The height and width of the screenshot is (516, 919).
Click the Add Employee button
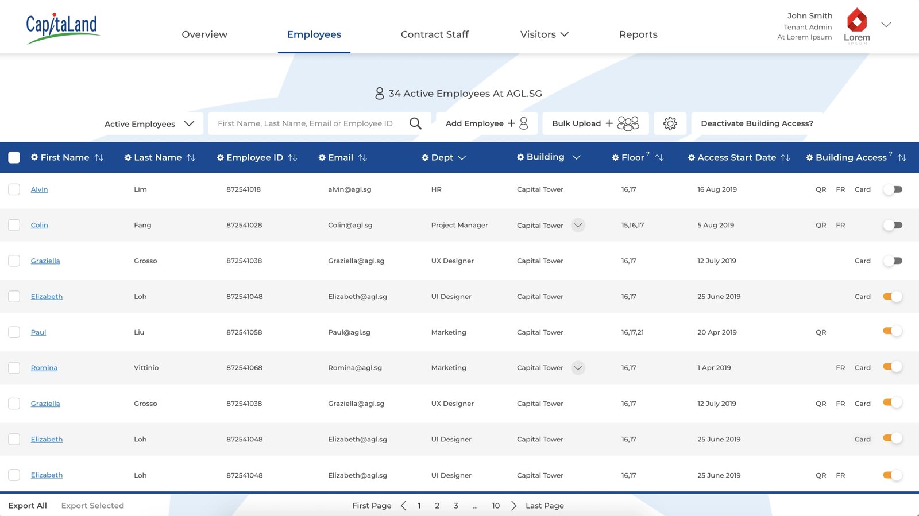pyautogui.click(x=487, y=123)
